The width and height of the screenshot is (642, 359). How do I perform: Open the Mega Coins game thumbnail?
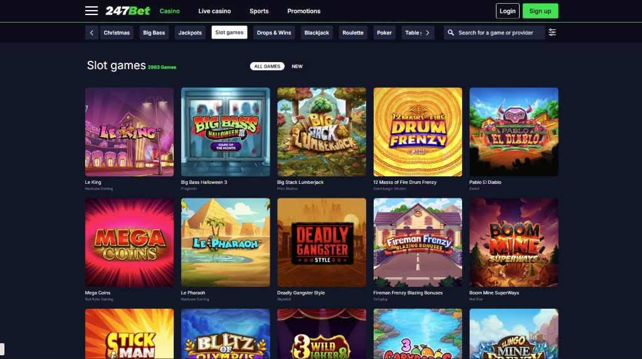point(129,243)
